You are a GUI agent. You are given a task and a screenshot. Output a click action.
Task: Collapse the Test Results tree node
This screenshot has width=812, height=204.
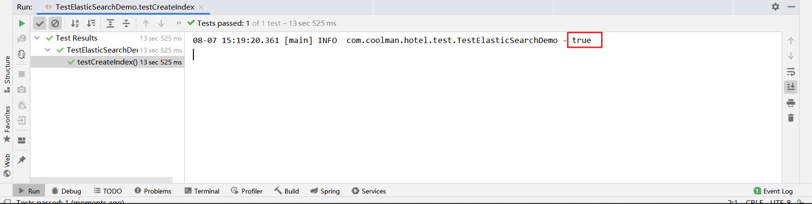pos(37,38)
